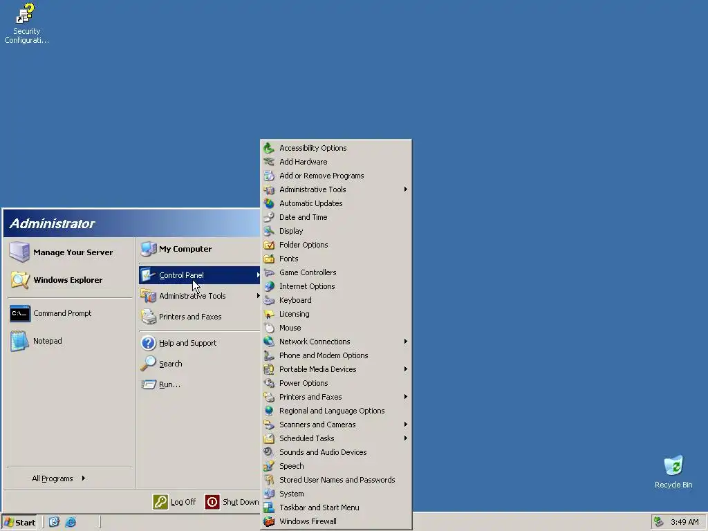
Task: Click the Folder Options icon
Action: [269, 245]
